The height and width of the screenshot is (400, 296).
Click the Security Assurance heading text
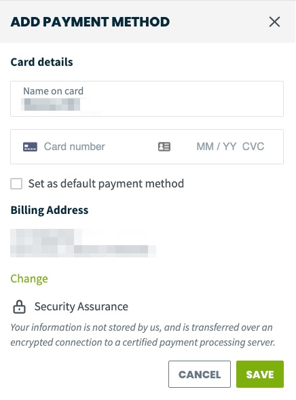[x=81, y=307]
